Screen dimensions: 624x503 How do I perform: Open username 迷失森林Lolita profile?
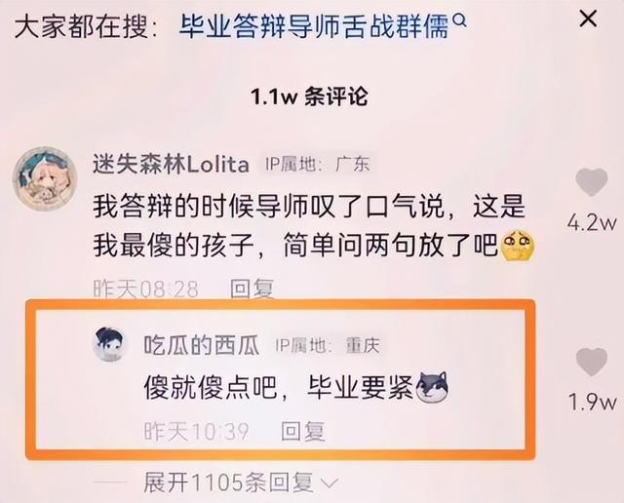pos(172,165)
